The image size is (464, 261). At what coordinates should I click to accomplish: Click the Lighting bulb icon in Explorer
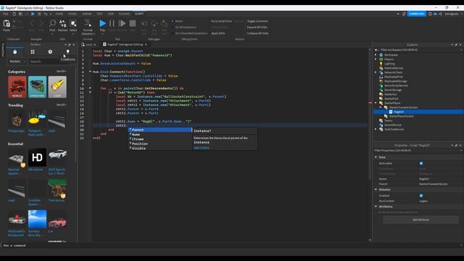[x=381, y=64]
